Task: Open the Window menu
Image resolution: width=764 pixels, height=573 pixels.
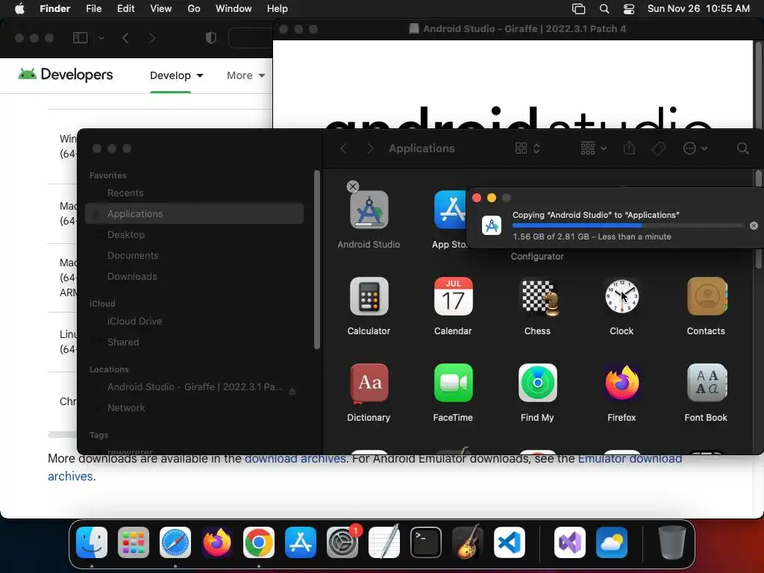Action: click(x=234, y=9)
